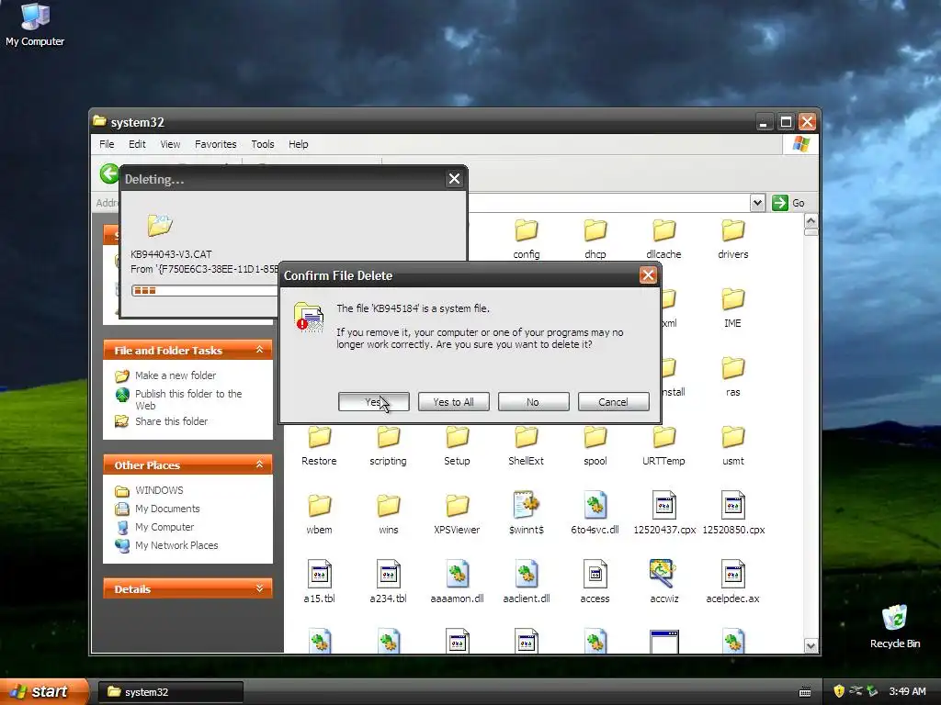The image size is (941, 705).
Task: Select the aaaamon.dll file
Action: tap(458, 581)
